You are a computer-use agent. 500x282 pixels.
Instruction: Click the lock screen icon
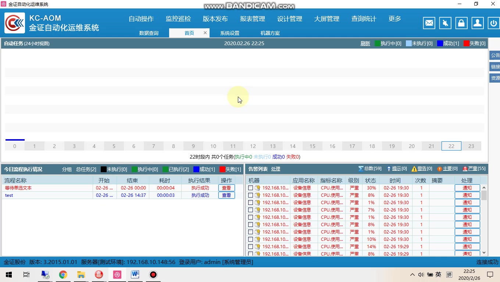(461, 23)
